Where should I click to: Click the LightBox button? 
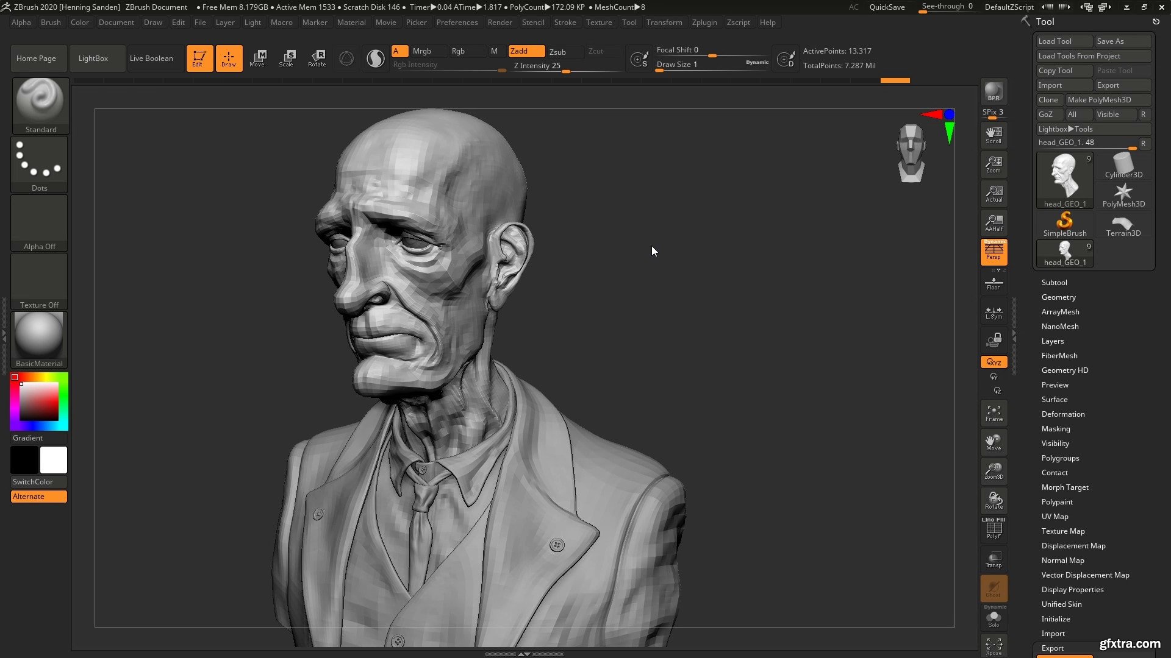[93, 58]
